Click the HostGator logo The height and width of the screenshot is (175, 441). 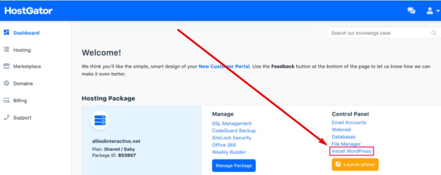tap(29, 11)
